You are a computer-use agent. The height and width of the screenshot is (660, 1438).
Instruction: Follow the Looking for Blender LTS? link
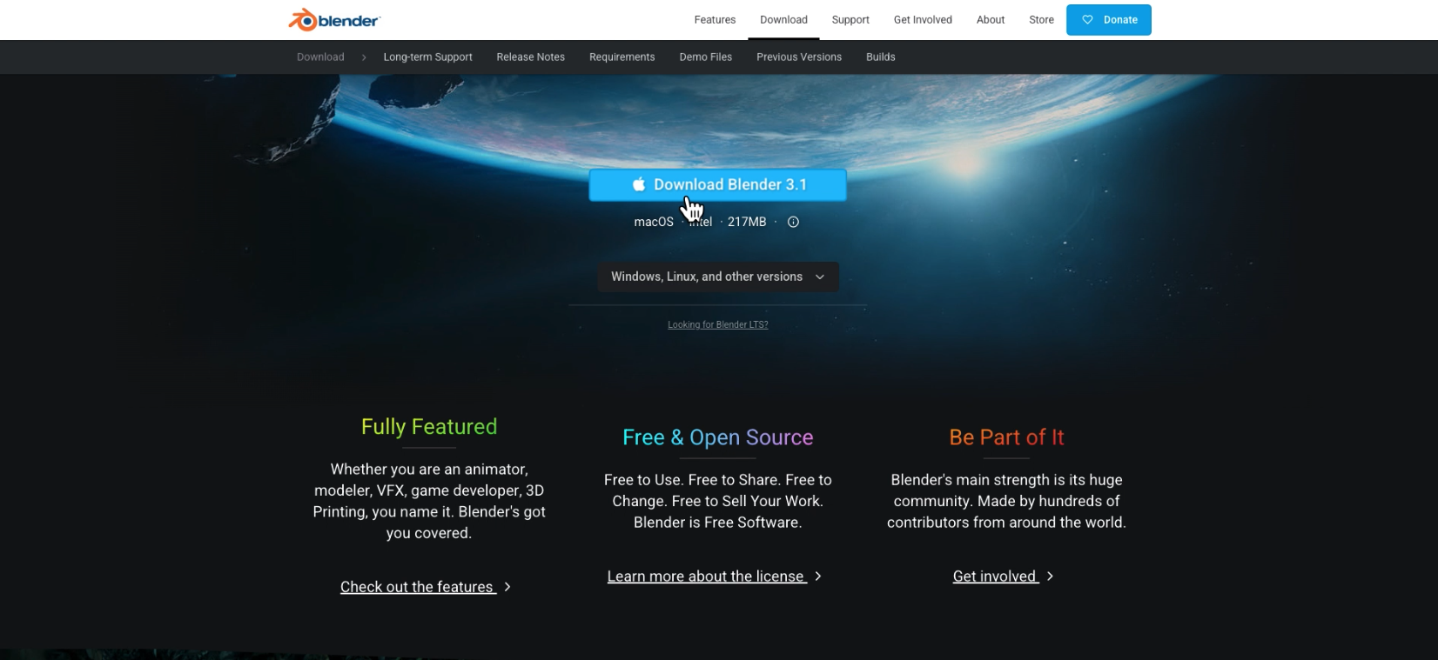718,325
